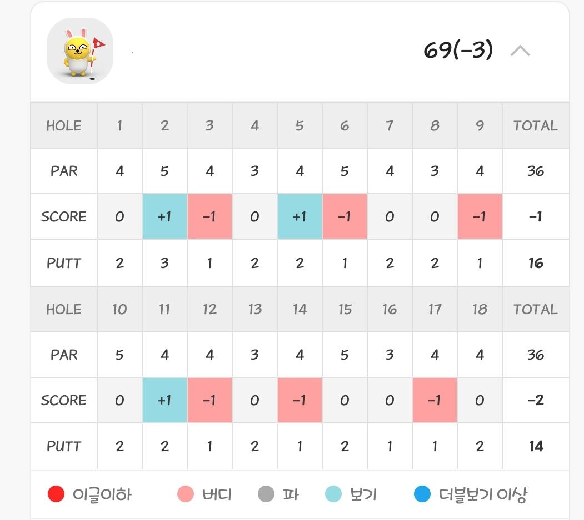Collapse the scorecard with the chevron arrow

point(520,51)
